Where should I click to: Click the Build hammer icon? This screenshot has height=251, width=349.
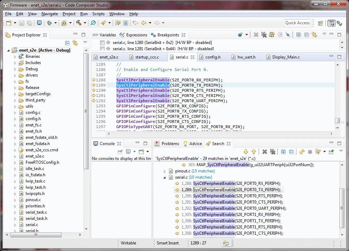pyautogui.click(x=79, y=23)
